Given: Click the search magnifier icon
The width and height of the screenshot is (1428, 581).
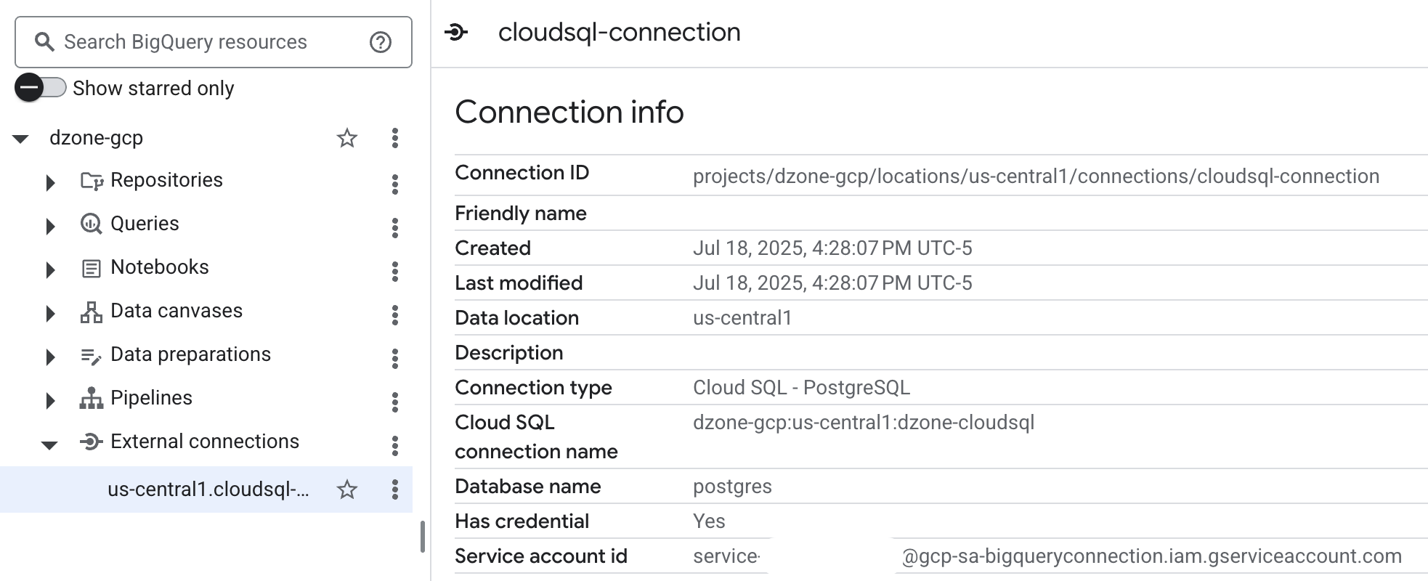Looking at the screenshot, I should tap(44, 42).
